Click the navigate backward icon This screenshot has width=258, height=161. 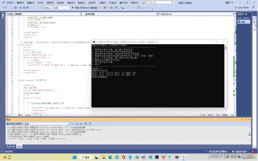click(5, 8)
